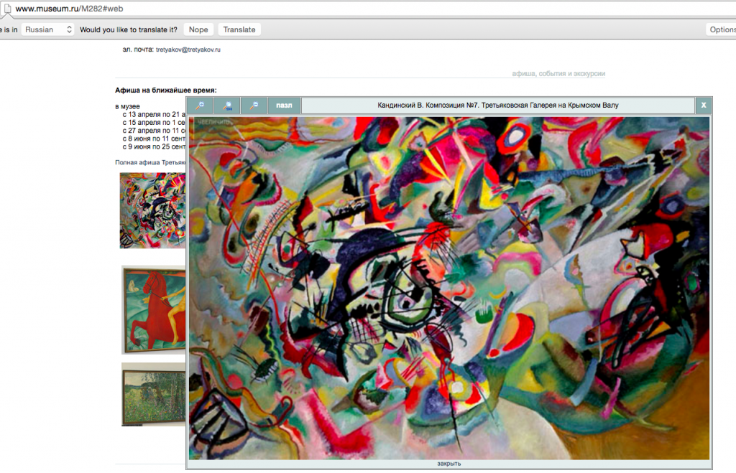The width and height of the screenshot is (736, 473).
Task: Click the 'эл. почта:' label
Action: point(138,50)
